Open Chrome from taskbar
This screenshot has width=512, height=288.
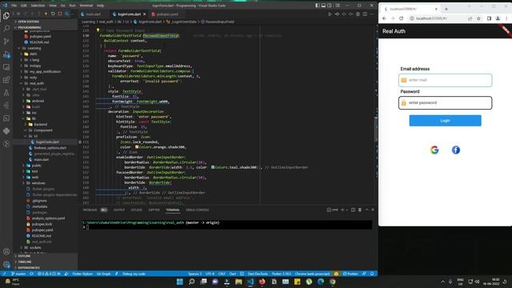click(x=333, y=282)
